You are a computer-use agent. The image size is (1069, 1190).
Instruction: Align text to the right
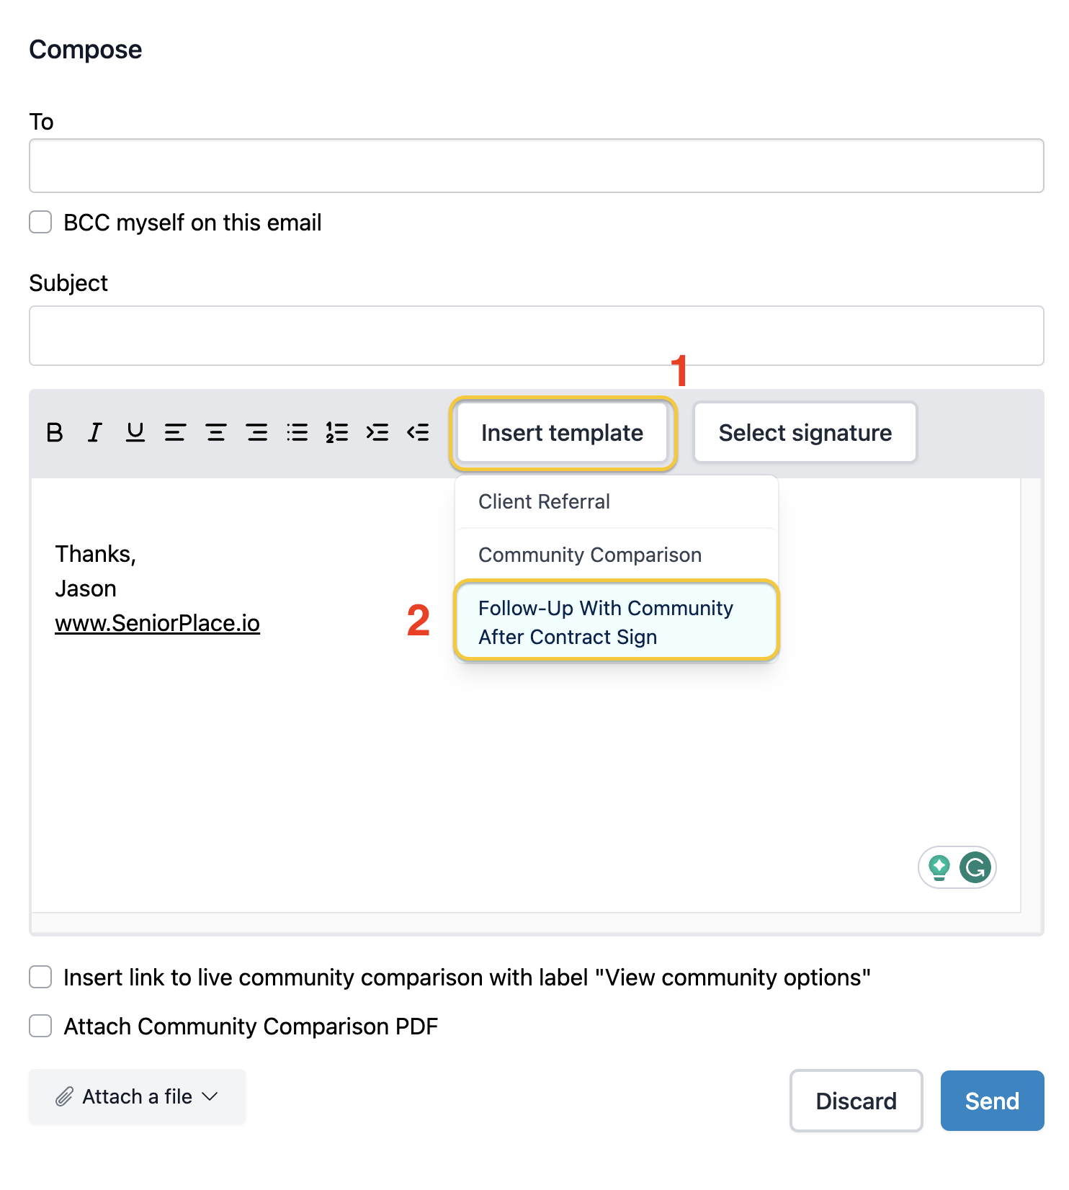click(256, 432)
